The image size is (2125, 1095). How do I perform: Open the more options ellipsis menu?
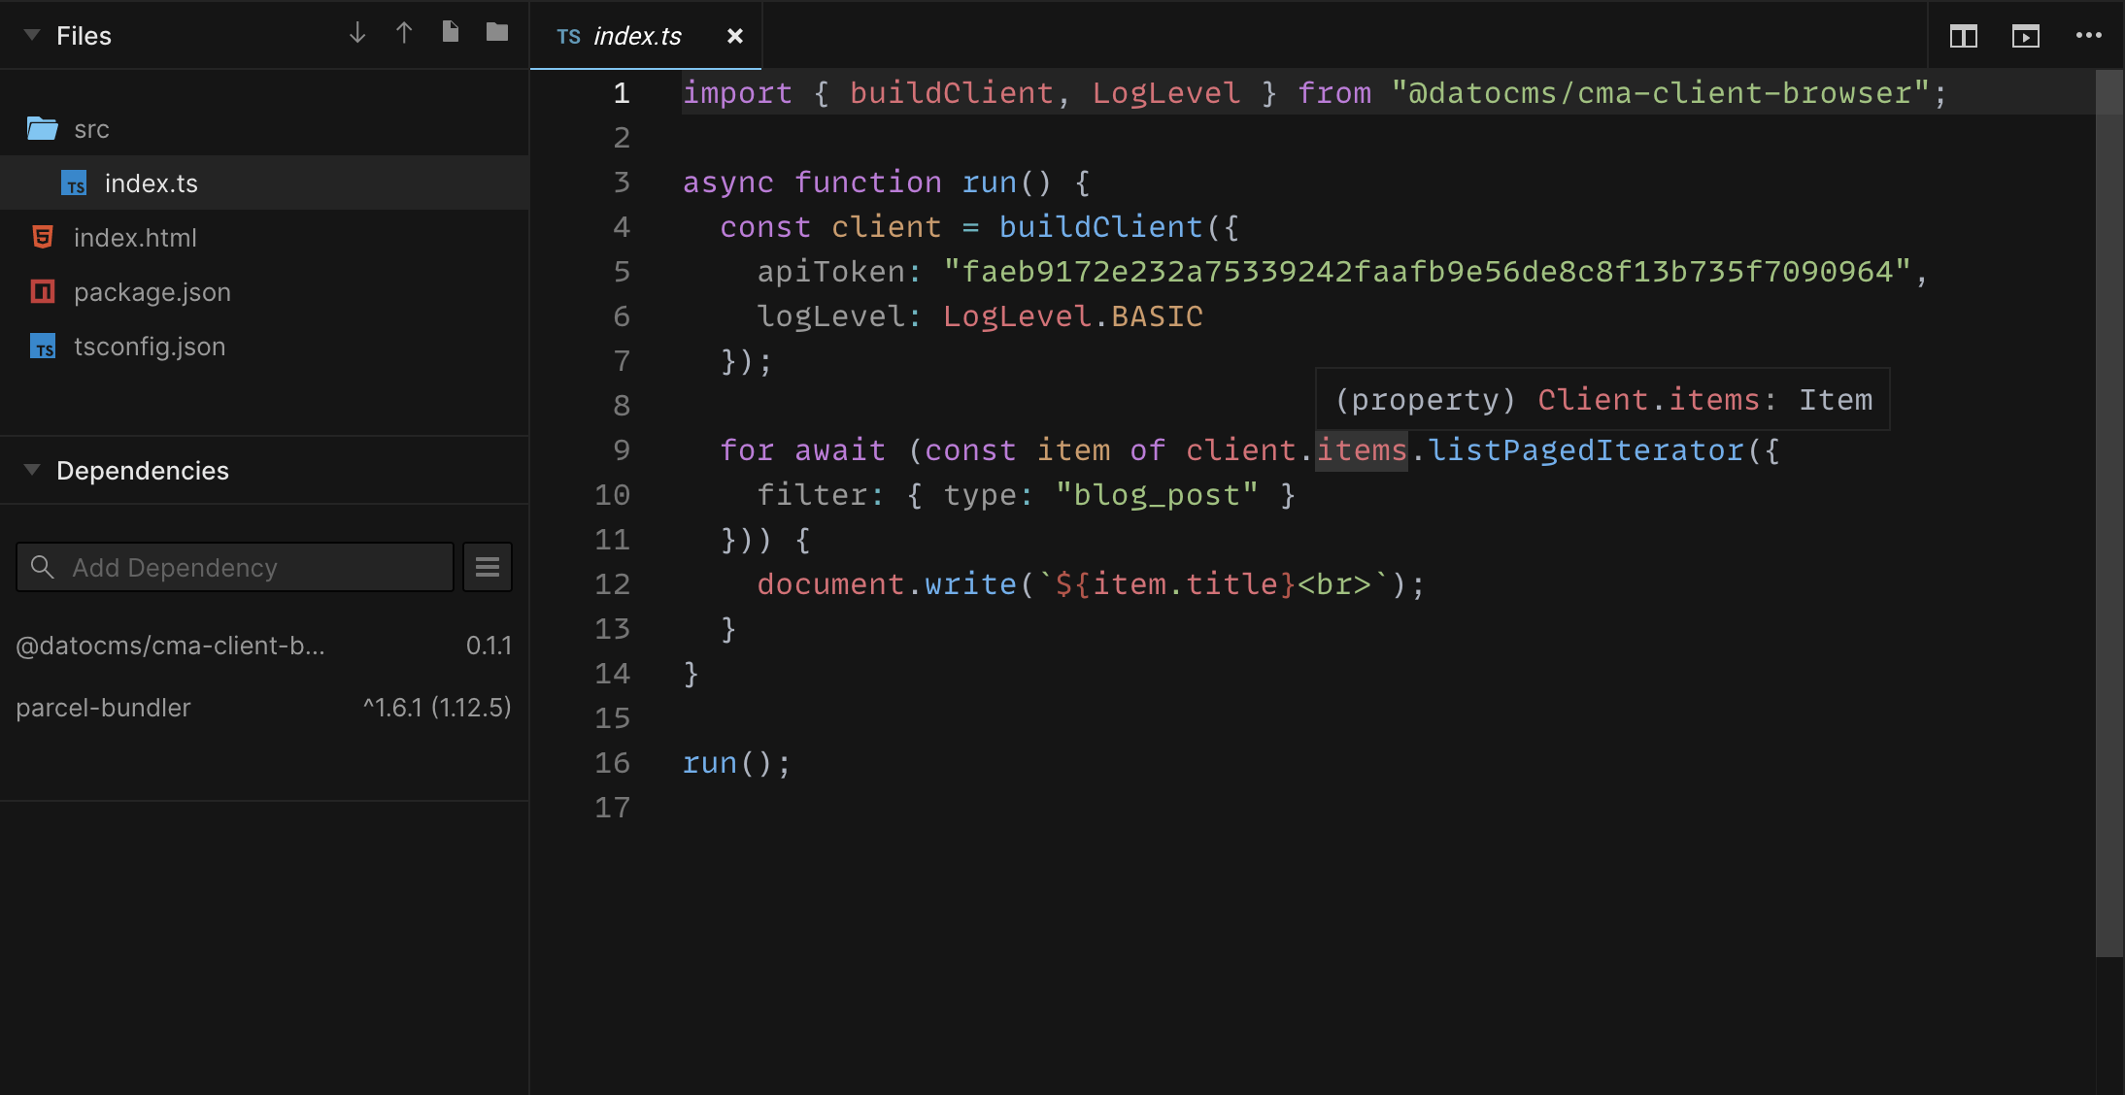tap(2088, 36)
